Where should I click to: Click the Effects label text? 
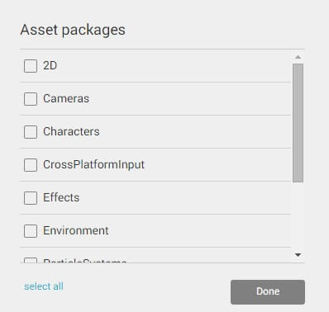[61, 198]
